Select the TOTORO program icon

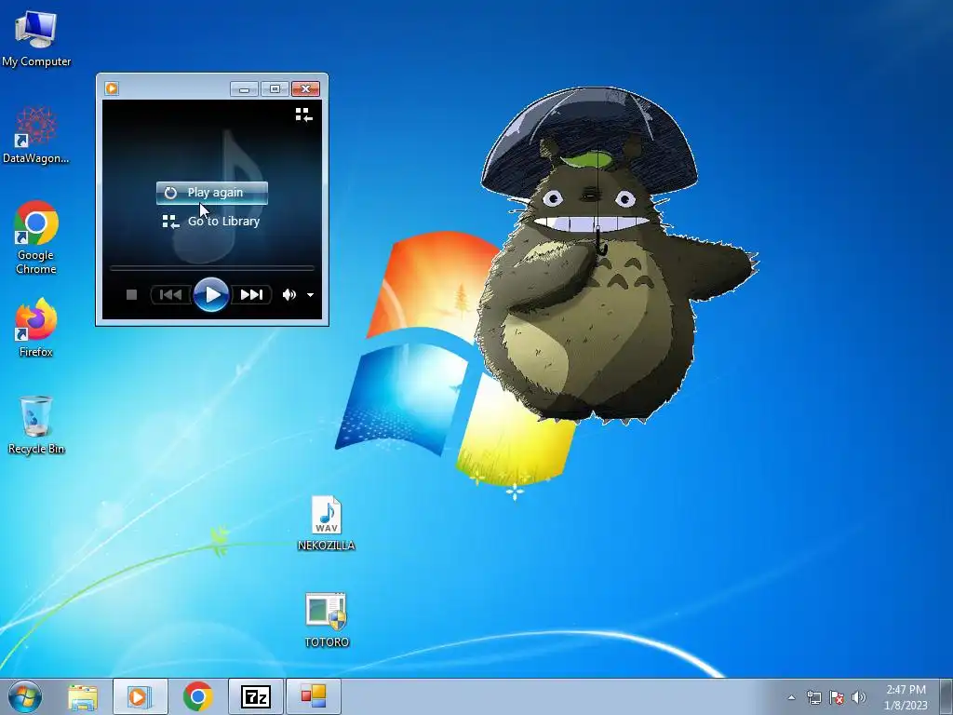click(327, 620)
